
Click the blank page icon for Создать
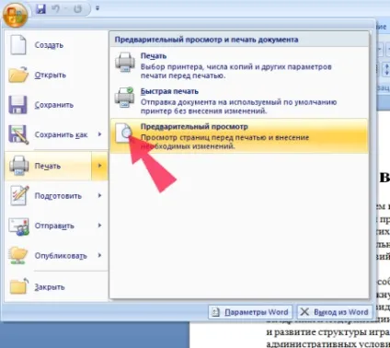(x=18, y=45)
